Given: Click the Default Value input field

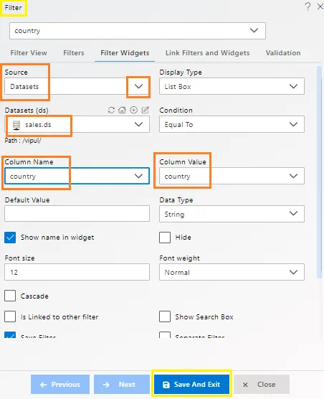Looking at the screenshot, I should pyautogui.click(x=77, y=214).
